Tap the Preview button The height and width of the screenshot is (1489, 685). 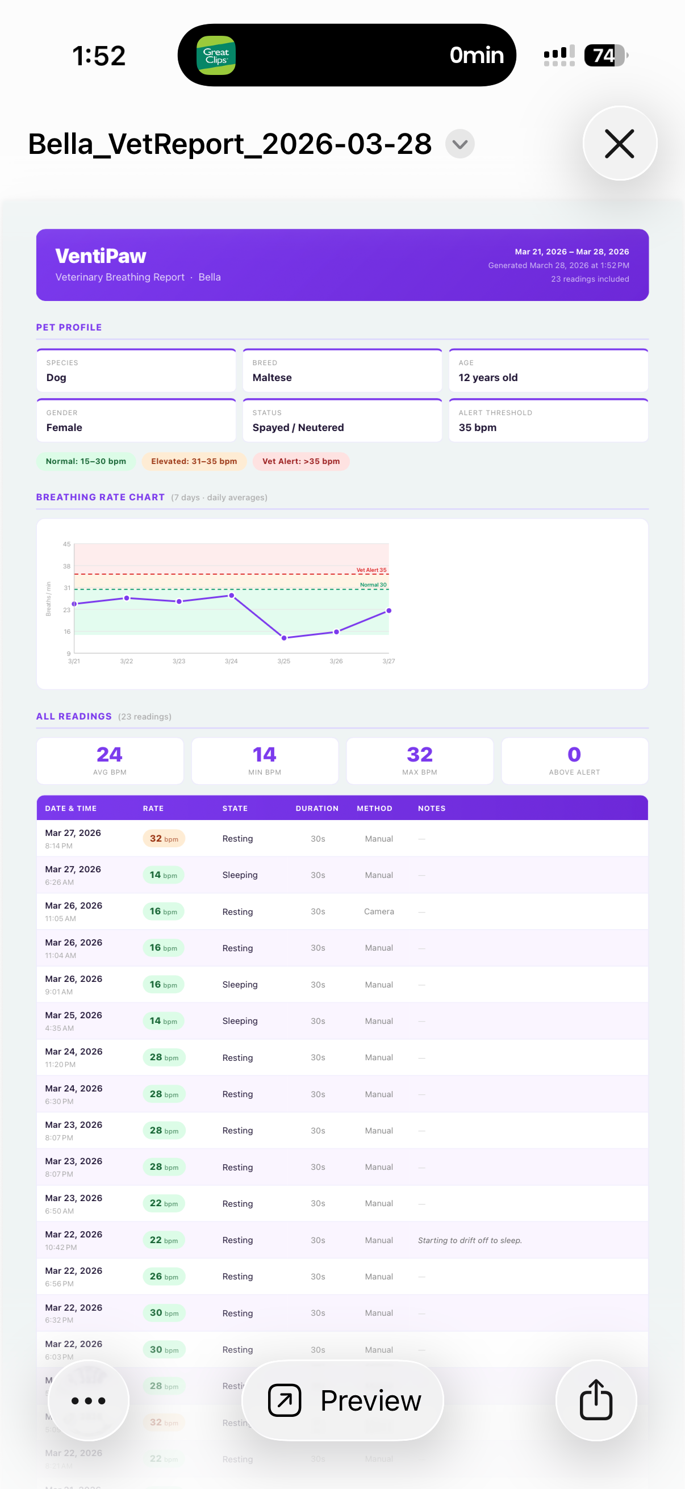(343, 1400)
